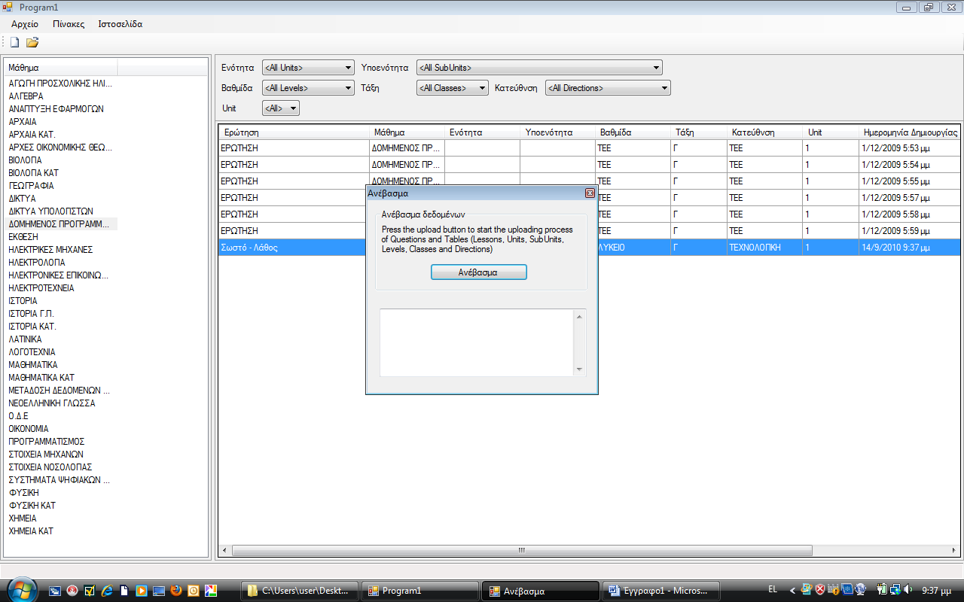This screenshot has height=602, width=964.
Task: Select the ΜΑΘΗΜΑΤΙΚΑ ΚΑΤ lesson
Action: point(41,378)
